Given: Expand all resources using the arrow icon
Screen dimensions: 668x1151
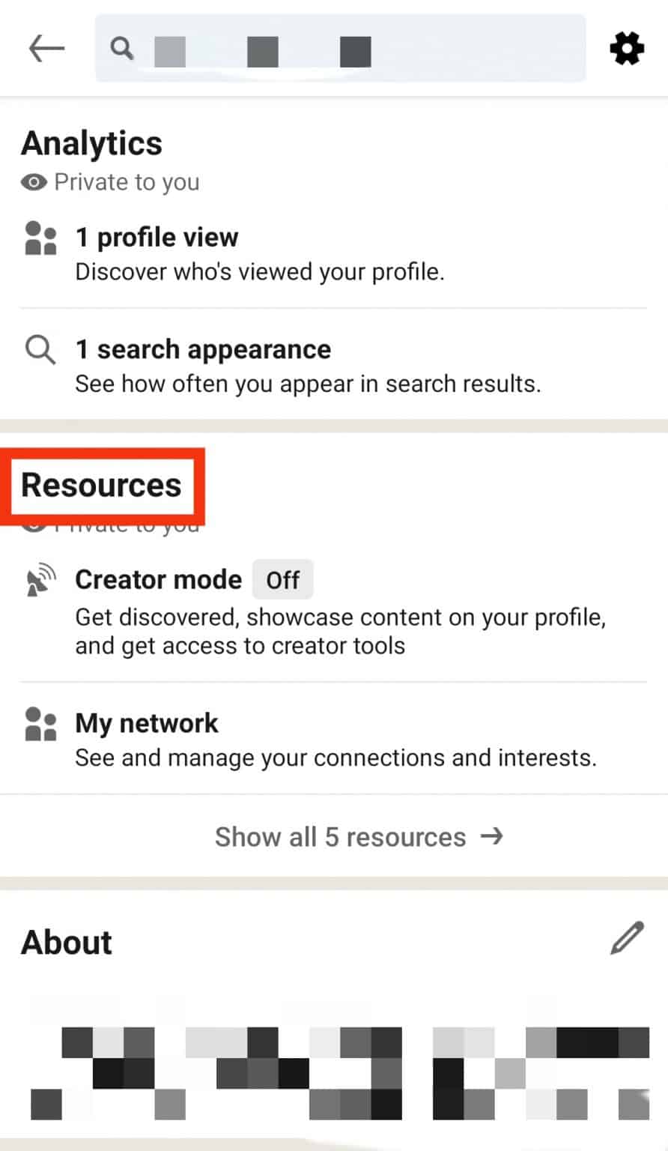Looking at the screenshot, I should (x=493, y=836).
